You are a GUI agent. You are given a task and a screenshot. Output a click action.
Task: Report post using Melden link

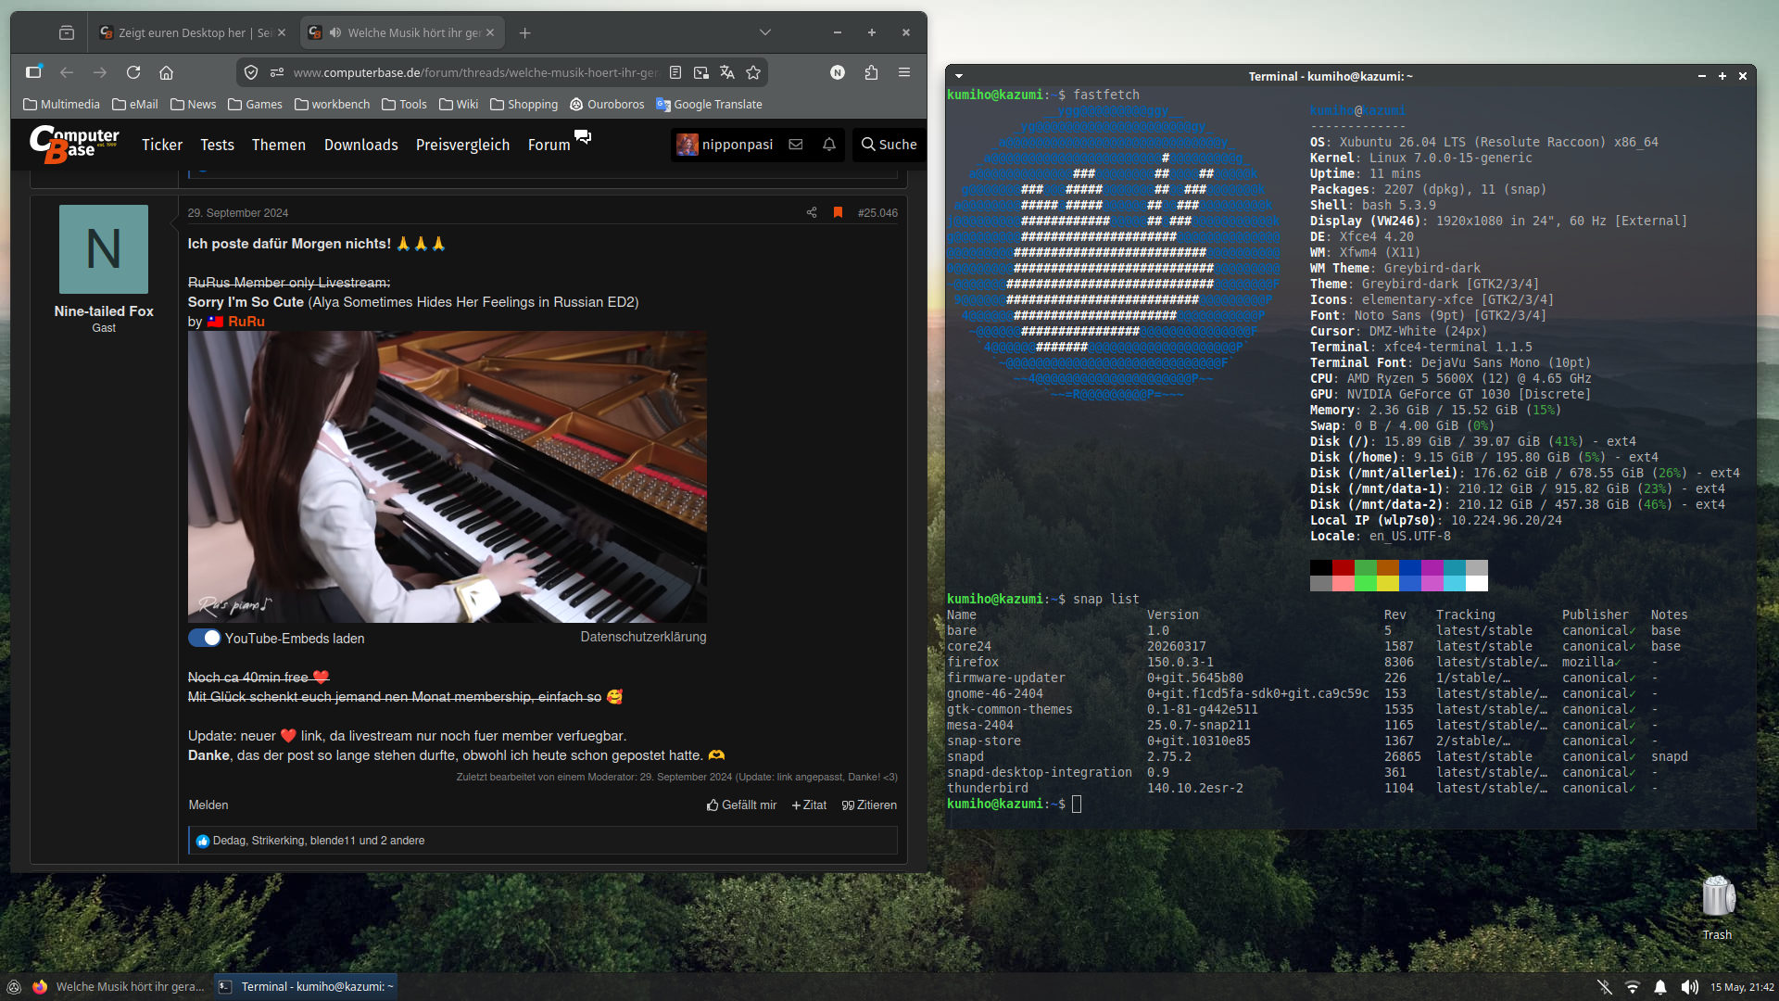pos(208,805)
